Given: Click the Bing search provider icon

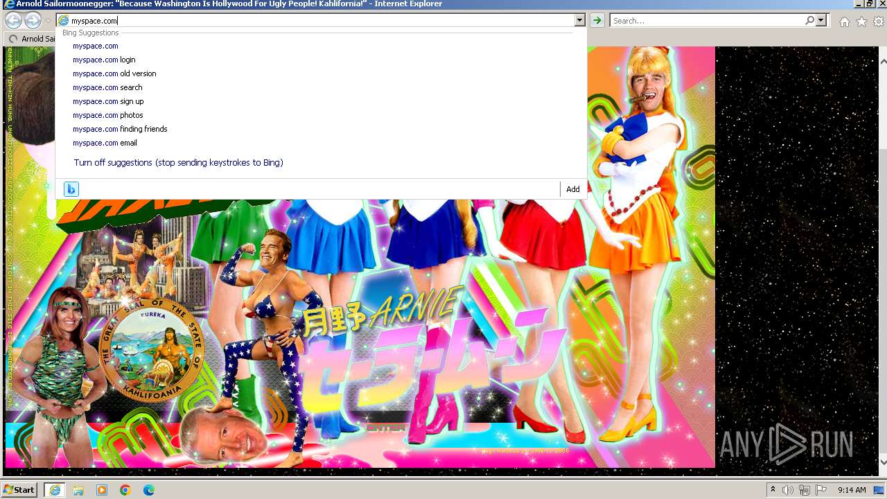Looking at the screenshot, I should click(x=71, y=189).
